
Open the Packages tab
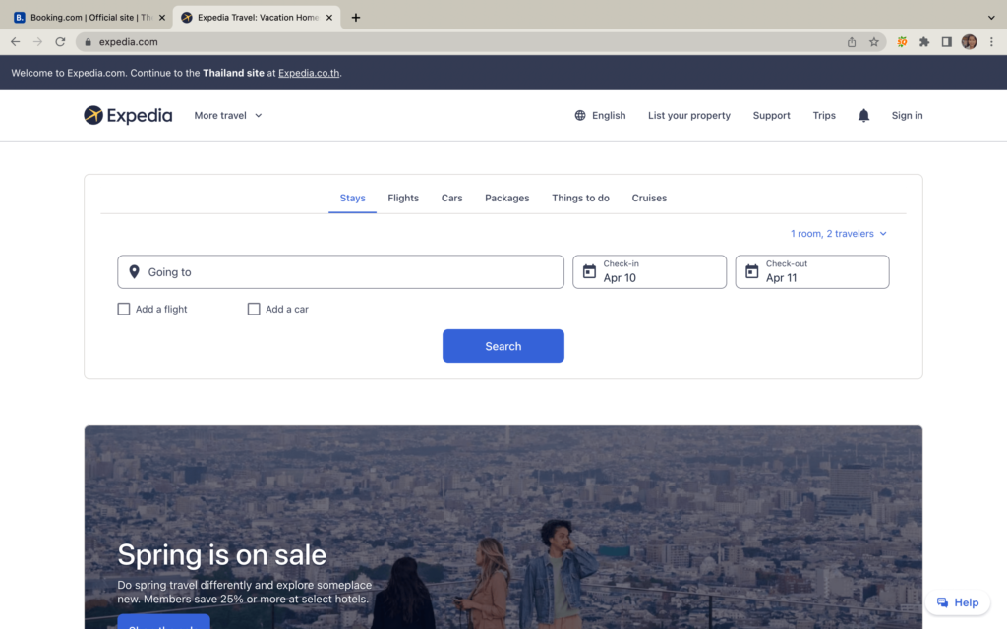click(x=506, y=198)
